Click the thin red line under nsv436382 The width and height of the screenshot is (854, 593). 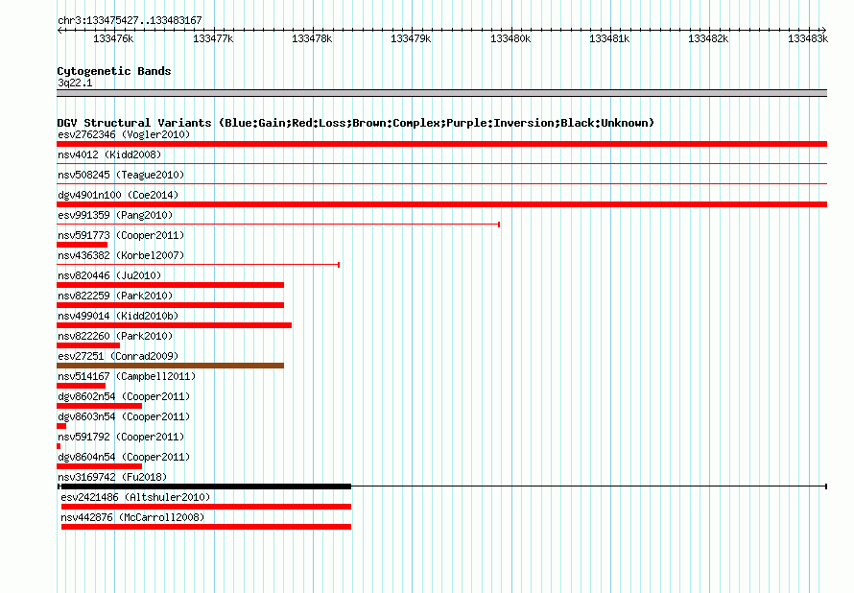coord(199,265)
